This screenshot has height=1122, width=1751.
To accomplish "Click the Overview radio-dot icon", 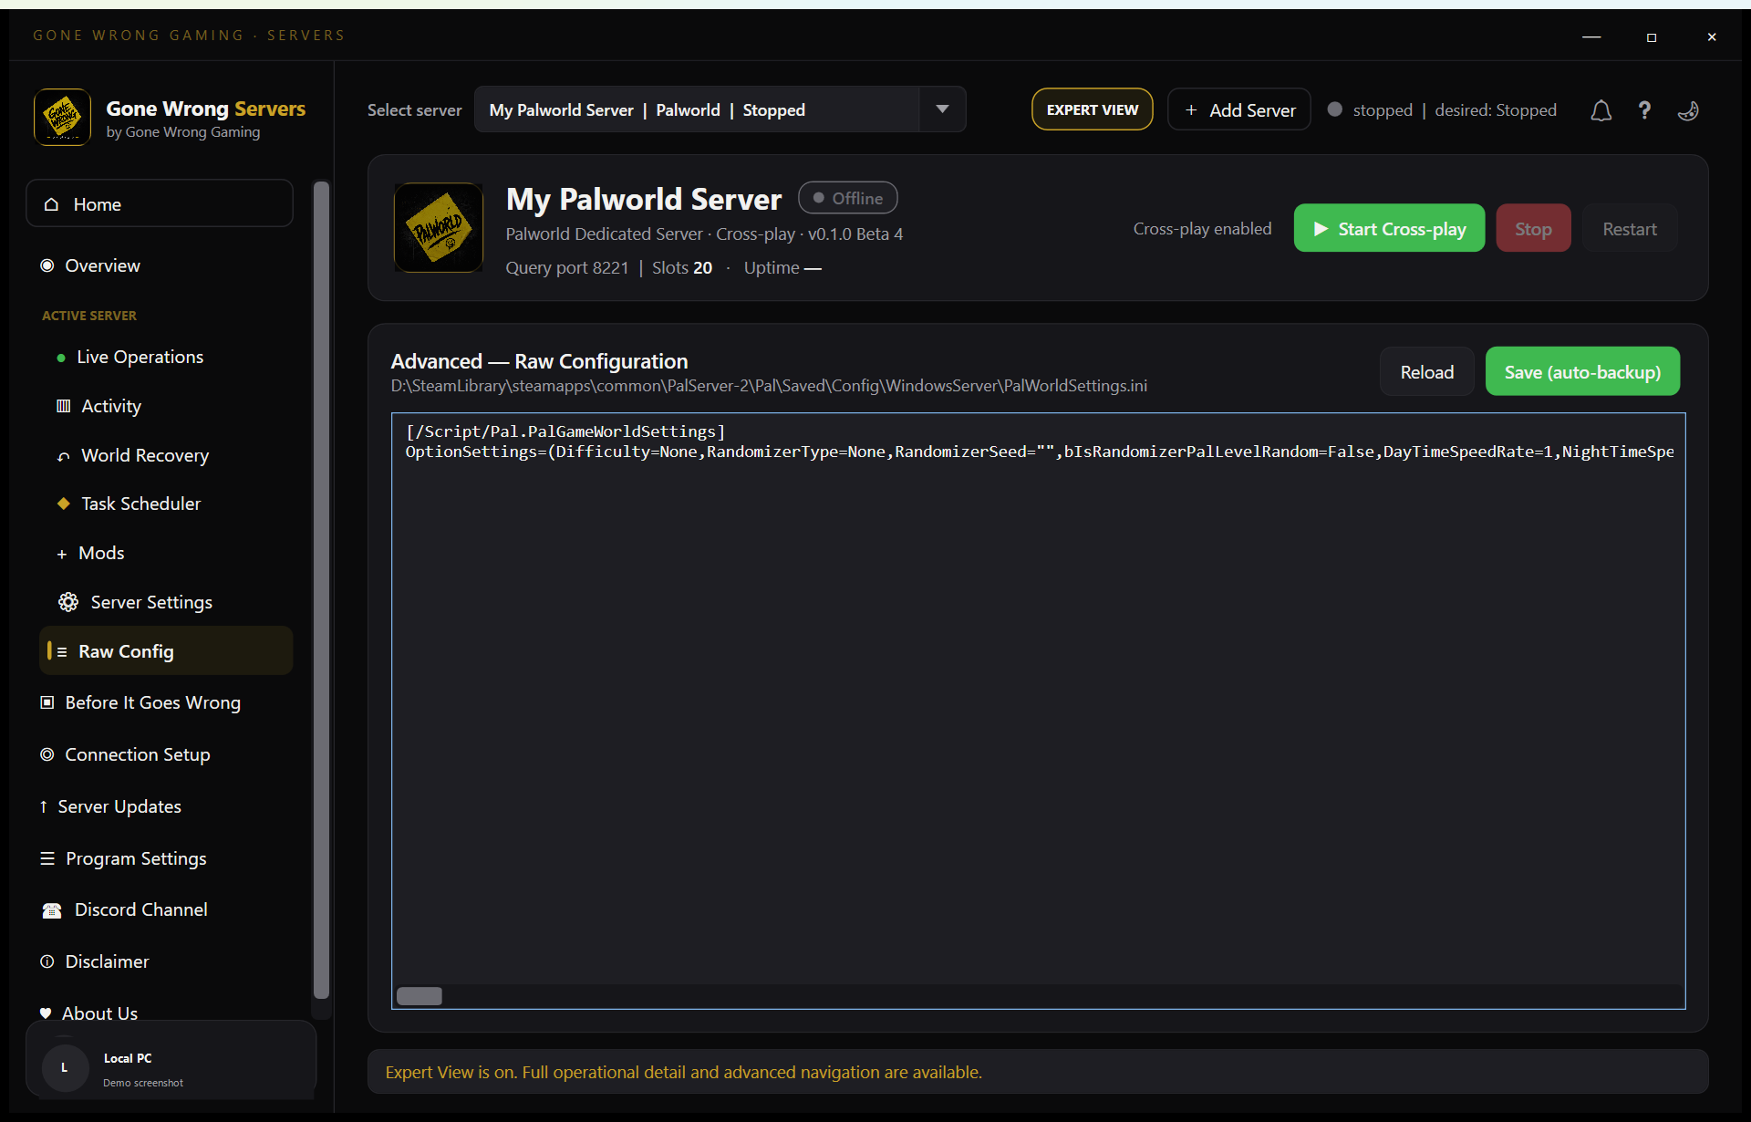I will click(47, 265).
